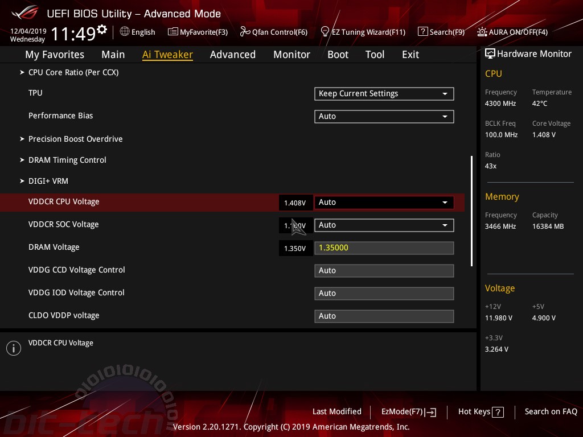Click the EzMode exit arrow icon
583x437 pixels.
click(x=430, y=412)
